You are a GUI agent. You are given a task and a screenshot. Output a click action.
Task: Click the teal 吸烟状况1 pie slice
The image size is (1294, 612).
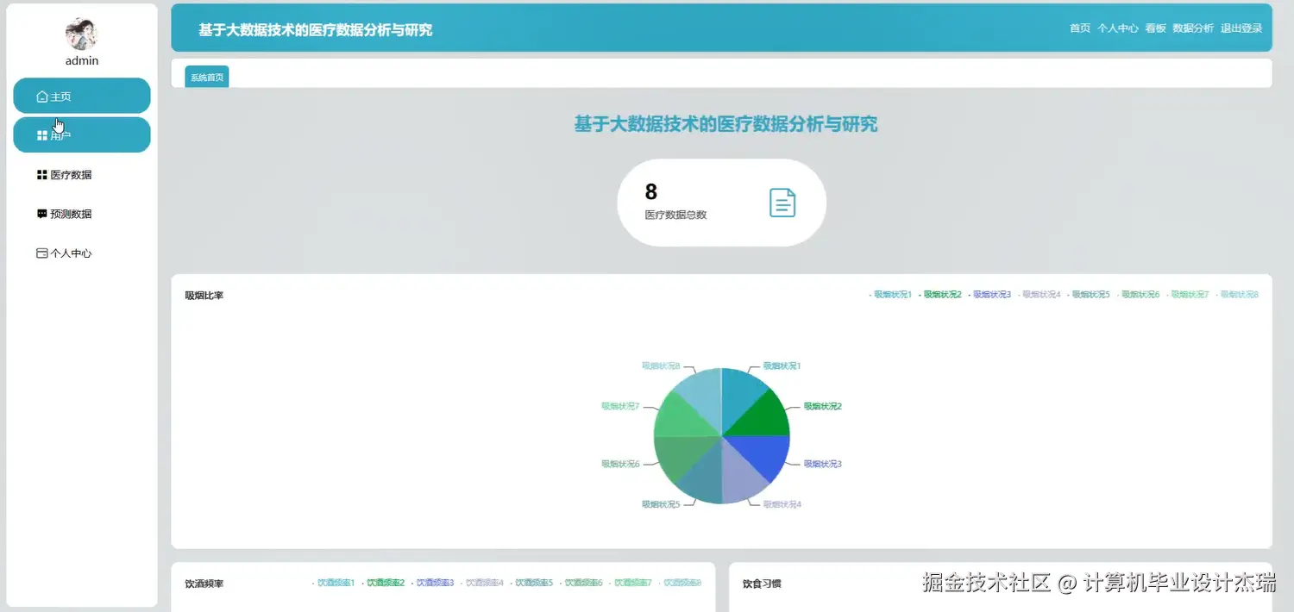[x=740, y=393]
